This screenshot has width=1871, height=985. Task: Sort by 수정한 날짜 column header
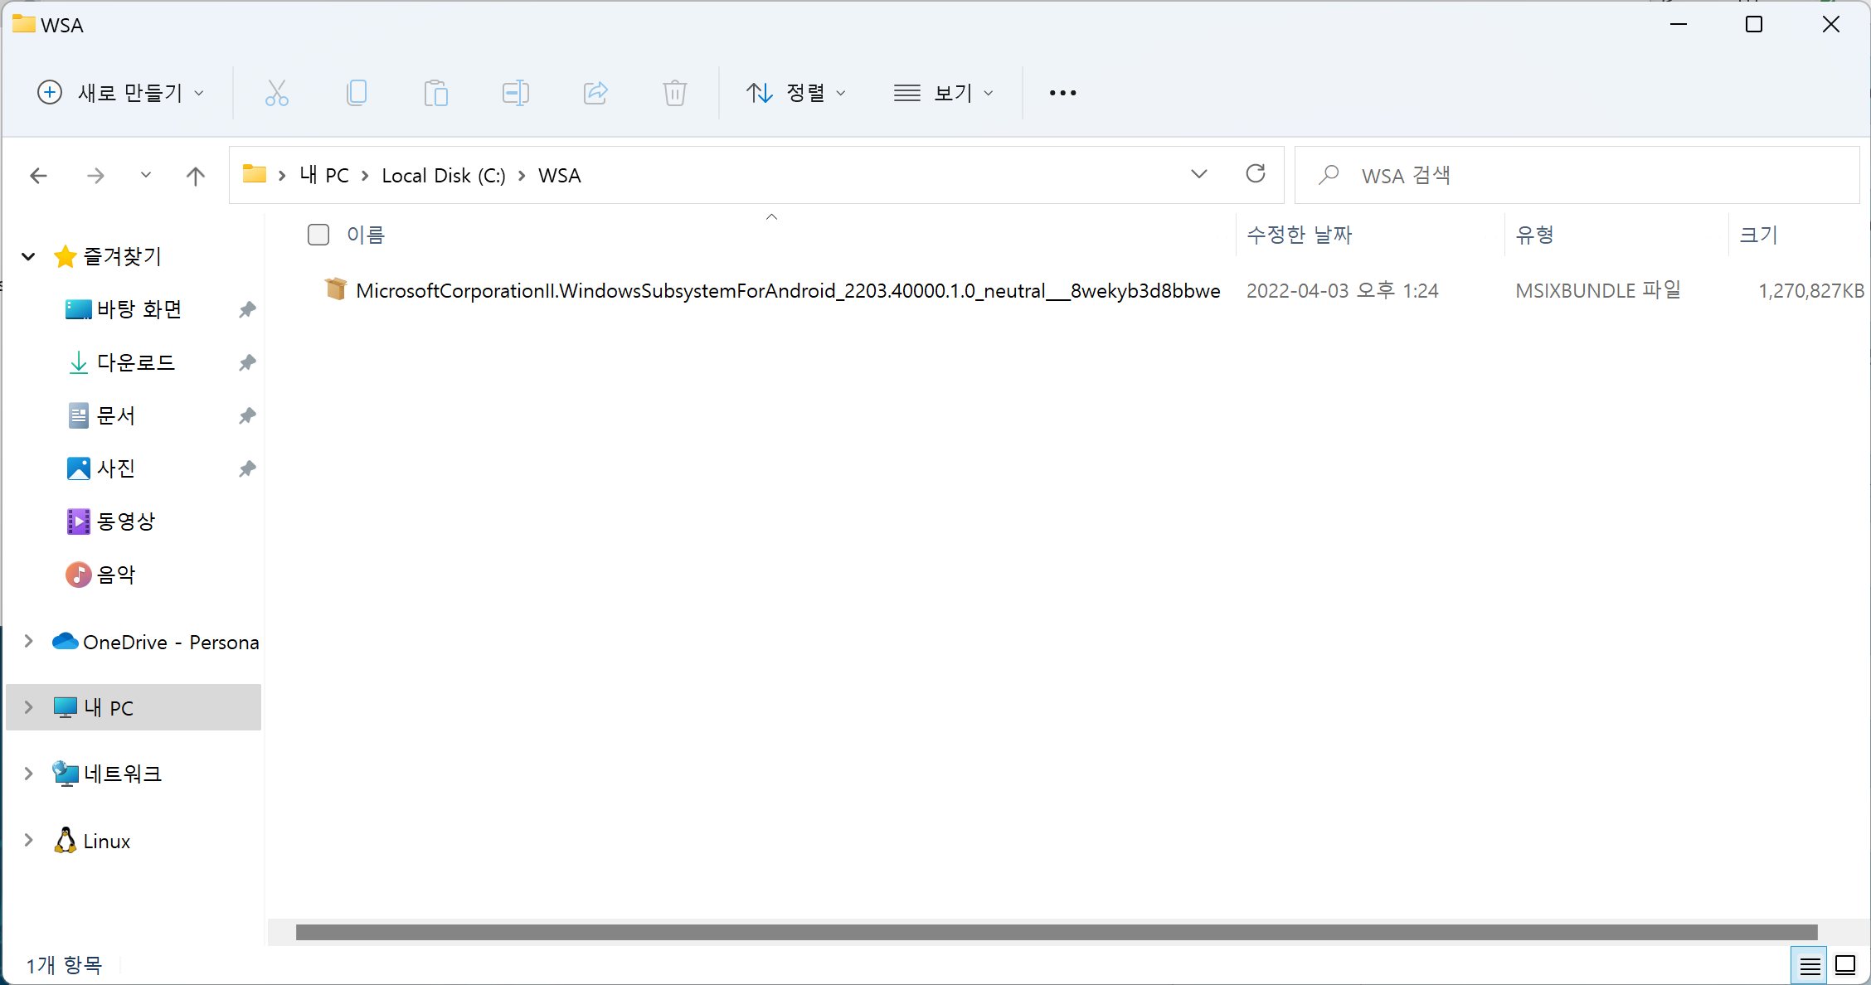1299,235
